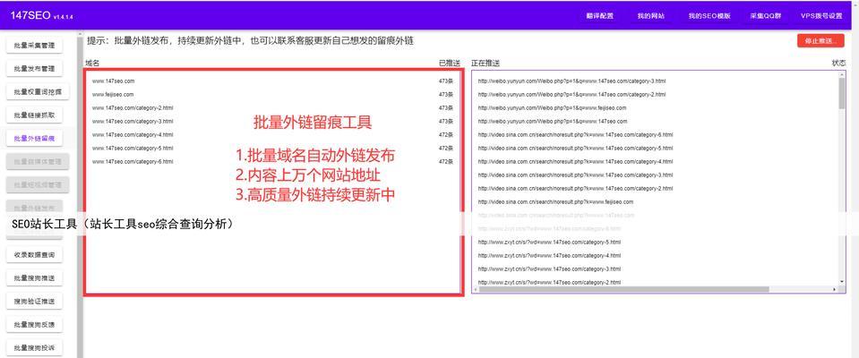This screenshot has width=859, height=358.
Task: Select www.zxyt.cn URL for category-3.html
Action: click(x=549, y=268)
